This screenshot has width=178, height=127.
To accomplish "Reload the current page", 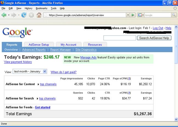I will [24, 15].
